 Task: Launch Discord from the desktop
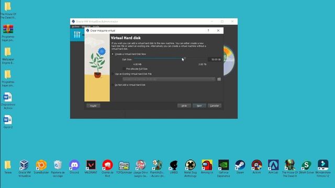pyautogui.click(x=74, y=167)
